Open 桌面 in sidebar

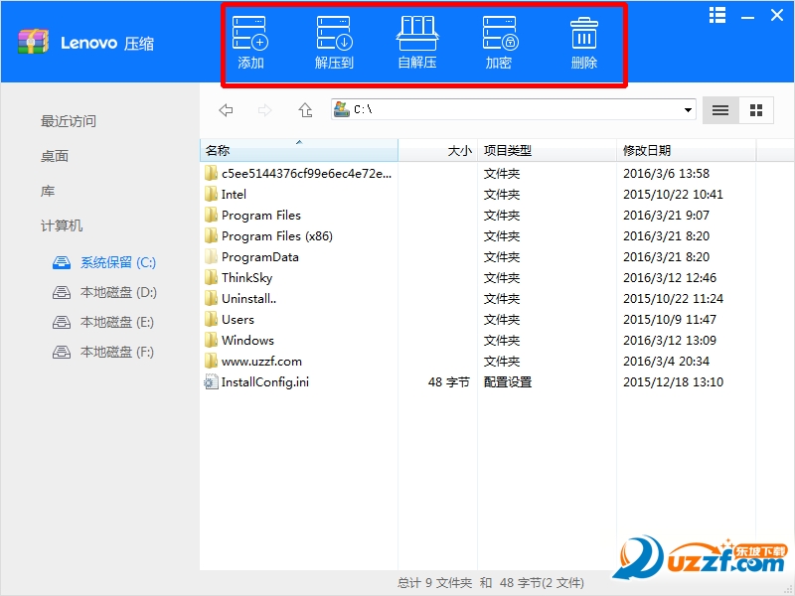coord(55,156)
